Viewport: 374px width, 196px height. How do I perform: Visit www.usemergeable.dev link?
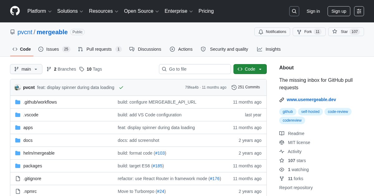point(311,100)
